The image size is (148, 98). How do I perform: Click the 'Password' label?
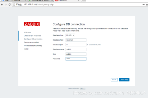56,59
